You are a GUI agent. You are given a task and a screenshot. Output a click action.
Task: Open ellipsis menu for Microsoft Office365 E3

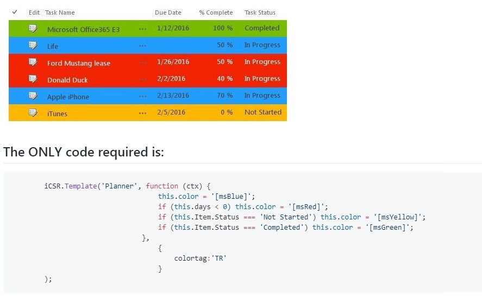[142, 29]
